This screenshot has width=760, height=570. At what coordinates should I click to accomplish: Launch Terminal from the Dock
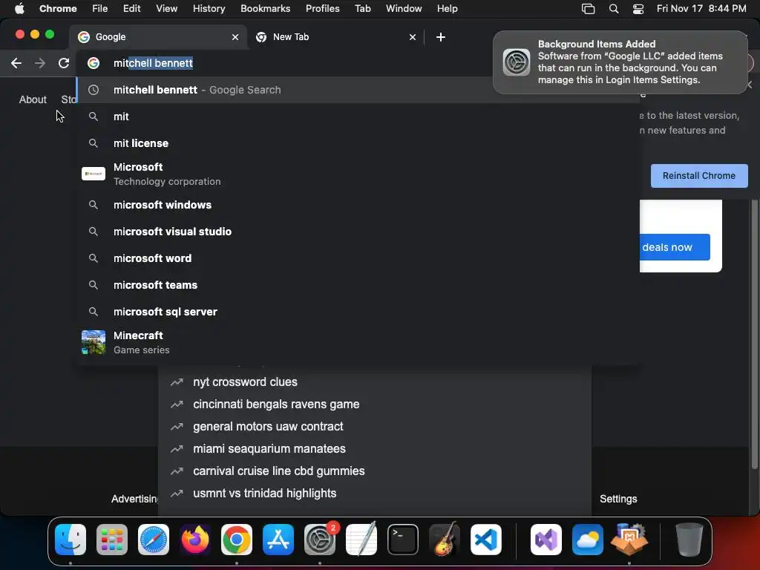click(403, 540)
